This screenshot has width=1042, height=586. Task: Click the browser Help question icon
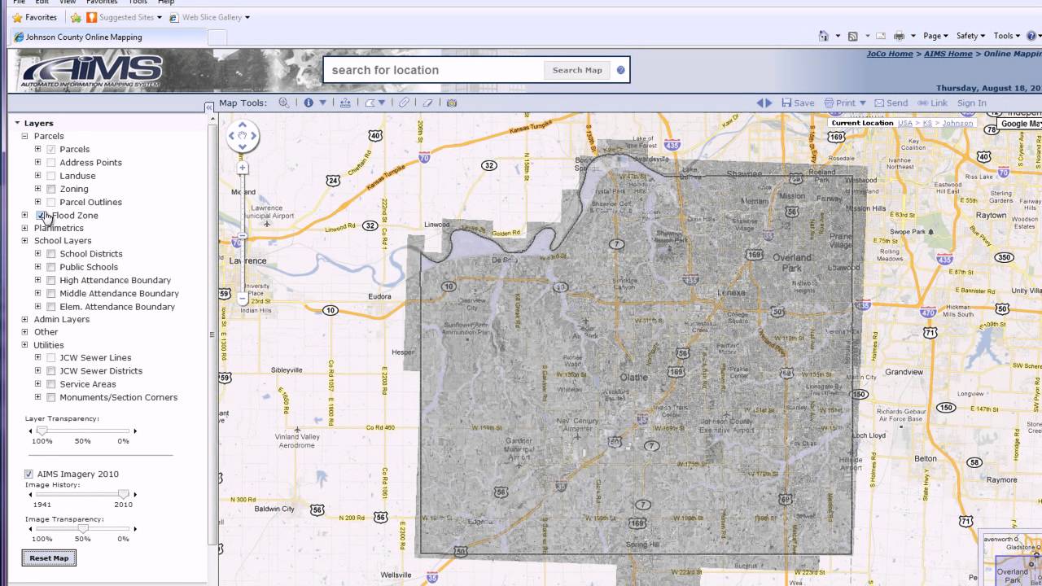1031,36
